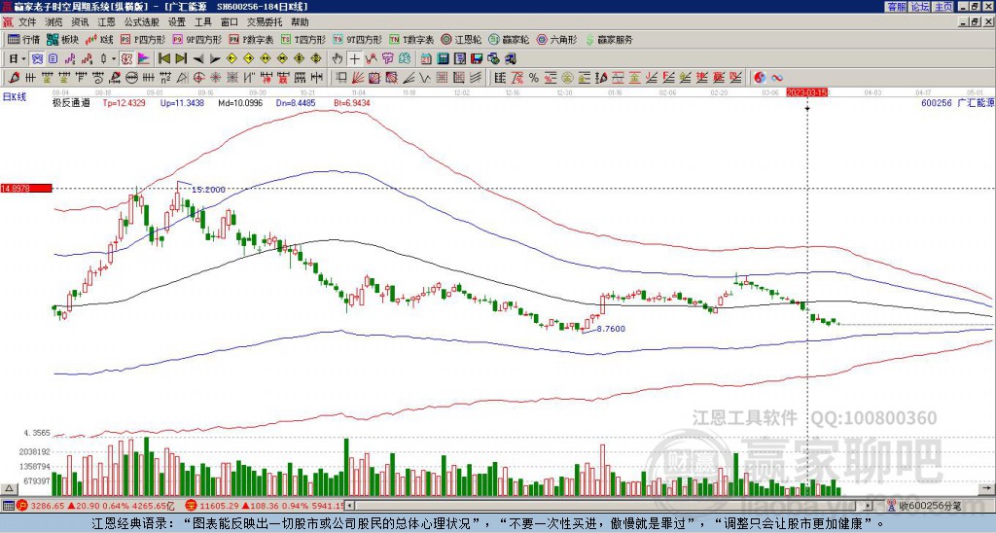The height and width of the screenshot is (533, 996).
Task: Open the 窗口 menu
Action: click(230, 22)
